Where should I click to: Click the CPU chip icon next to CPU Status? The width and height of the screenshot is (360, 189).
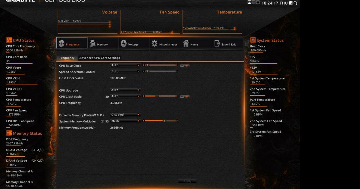click(x=9, y=40)
